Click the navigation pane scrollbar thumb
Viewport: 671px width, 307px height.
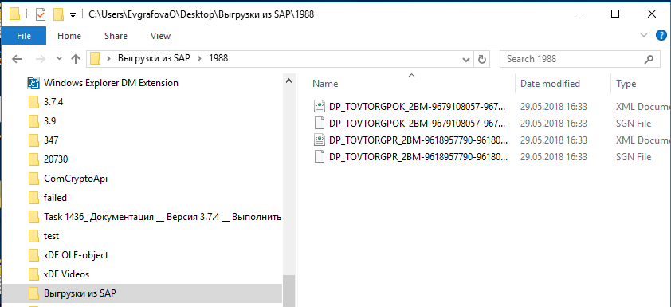289,291
